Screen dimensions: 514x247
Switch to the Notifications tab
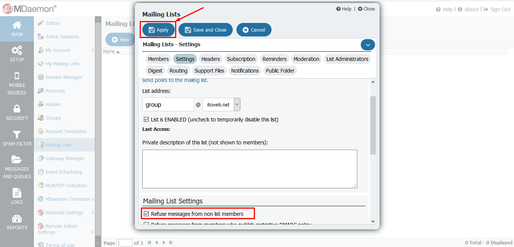point(245,71)
